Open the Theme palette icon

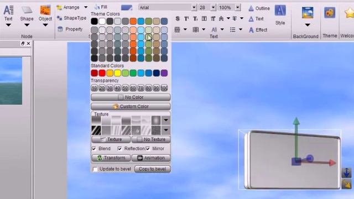[330, 12]
